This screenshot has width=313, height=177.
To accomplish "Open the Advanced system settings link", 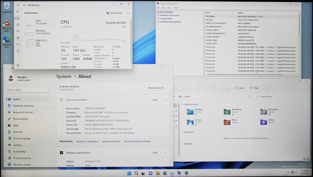I will (137, 141).
